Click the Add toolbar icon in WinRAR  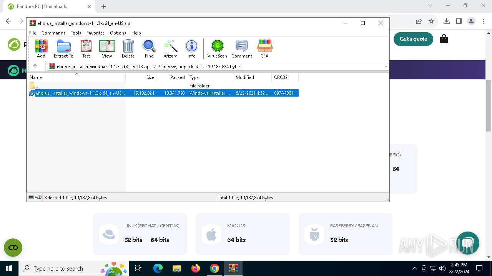pos(41,49)
